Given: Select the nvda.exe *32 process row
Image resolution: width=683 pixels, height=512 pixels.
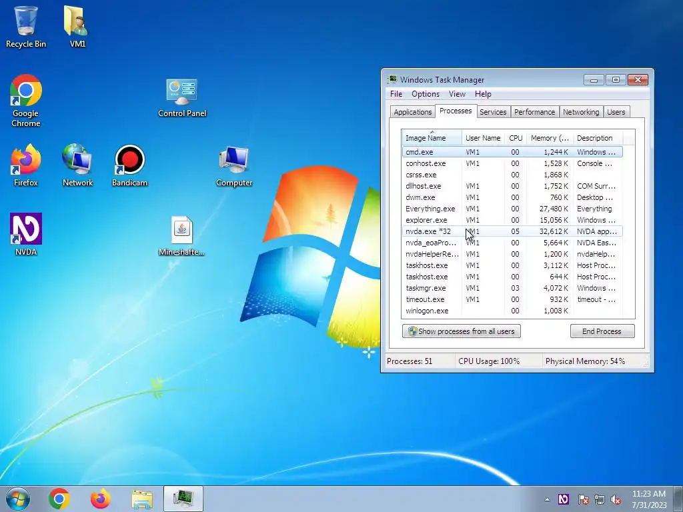Looking at the screenshot, I should point(512,231).
